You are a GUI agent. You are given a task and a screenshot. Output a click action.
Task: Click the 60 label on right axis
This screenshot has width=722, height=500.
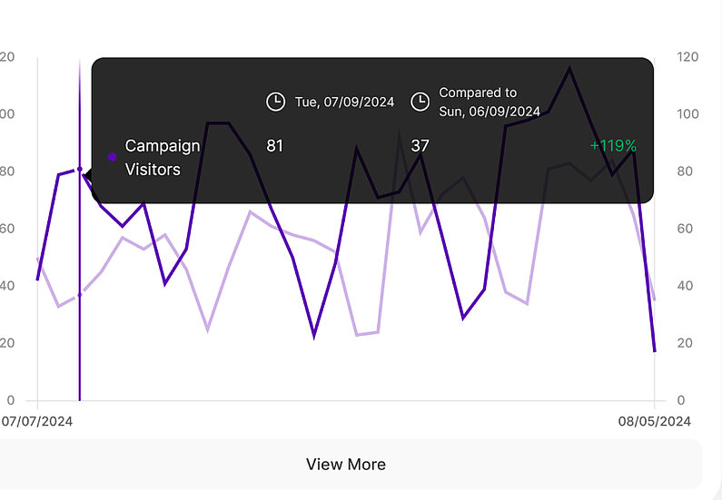pyautogui.click(x=687, y=229)
